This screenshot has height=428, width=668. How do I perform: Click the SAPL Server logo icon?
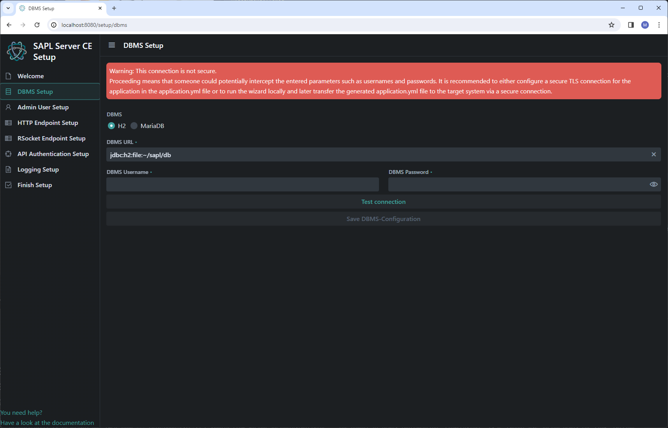(17, 51)
